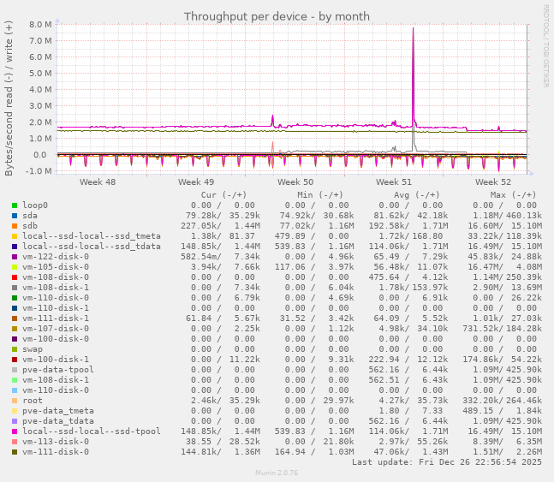Click the peach root legend swatch

[15, 401]
